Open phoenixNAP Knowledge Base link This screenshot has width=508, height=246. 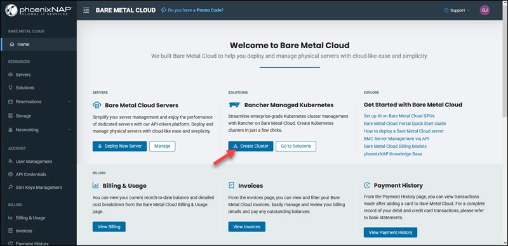coord(393,153)
